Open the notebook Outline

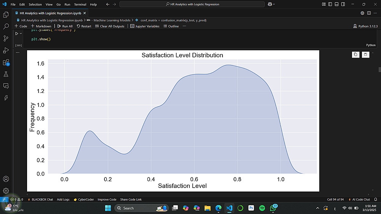tap(171, 26)
